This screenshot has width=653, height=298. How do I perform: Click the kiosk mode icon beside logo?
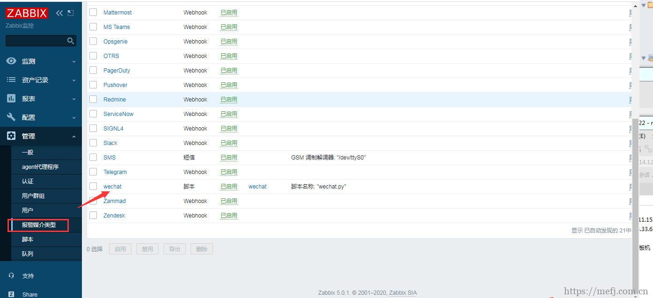[x=71, y=13]
